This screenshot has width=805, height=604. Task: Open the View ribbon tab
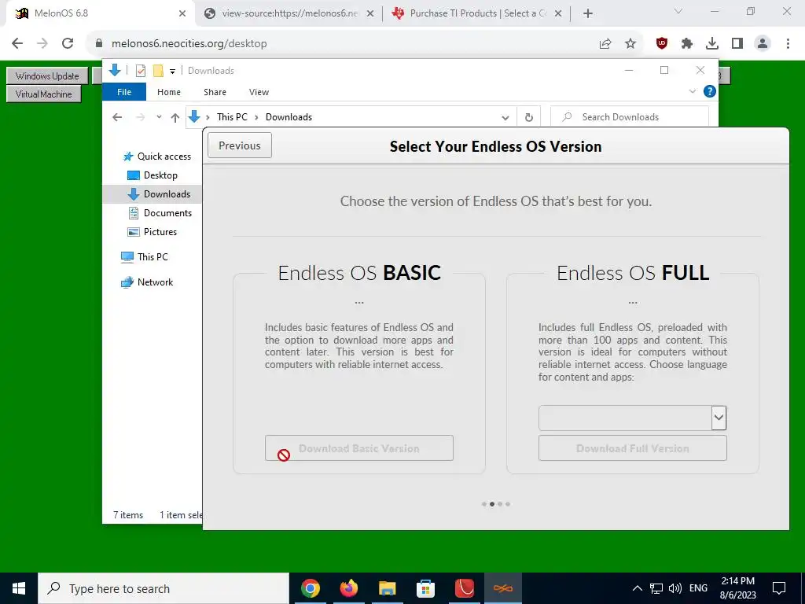(259, 92)
